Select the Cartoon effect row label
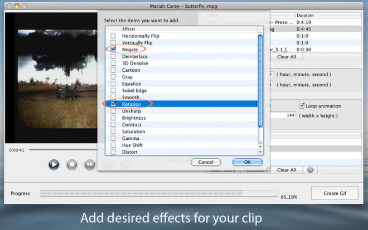The width and height of the screenshot is (368, 230). click(x=131, y=70)
